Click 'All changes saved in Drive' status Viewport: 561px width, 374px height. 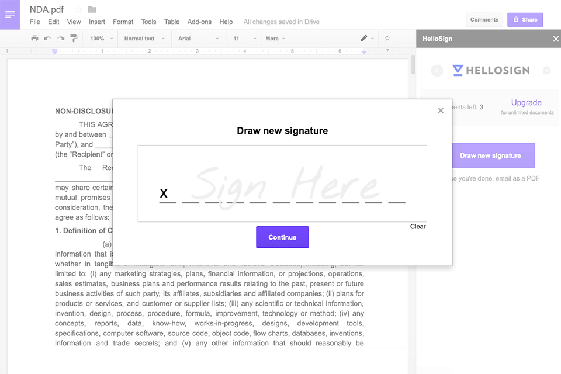pos(282,22)
